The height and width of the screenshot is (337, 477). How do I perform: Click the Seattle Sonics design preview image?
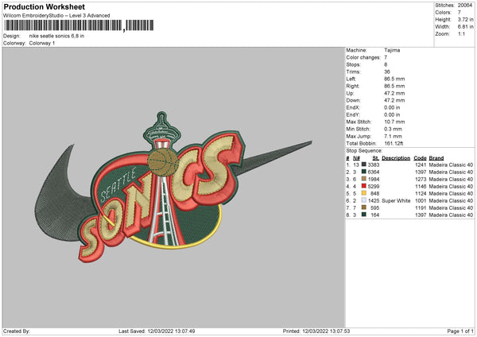click(x=173, y=187)
